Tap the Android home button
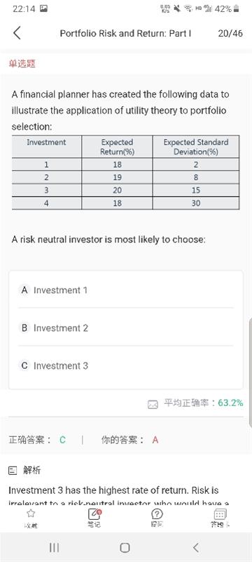Viewport: 252px width, 562px height. (125, 547)
